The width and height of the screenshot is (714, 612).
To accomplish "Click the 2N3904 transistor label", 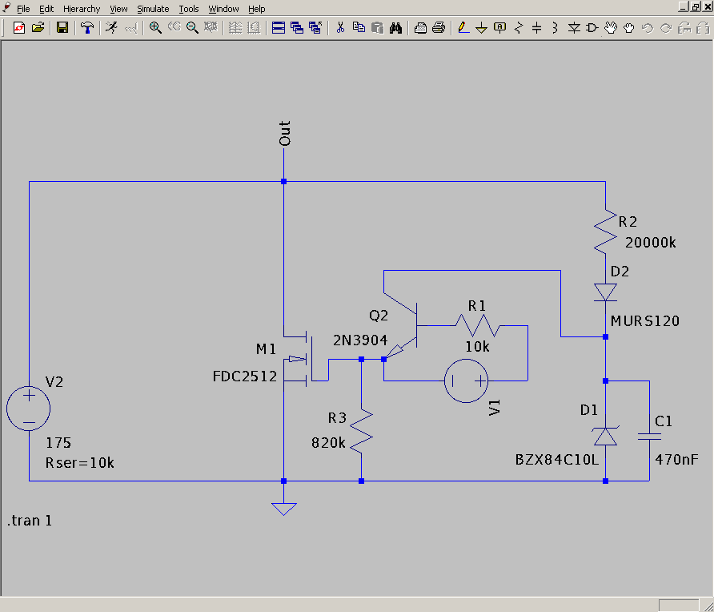I will 360,340.
